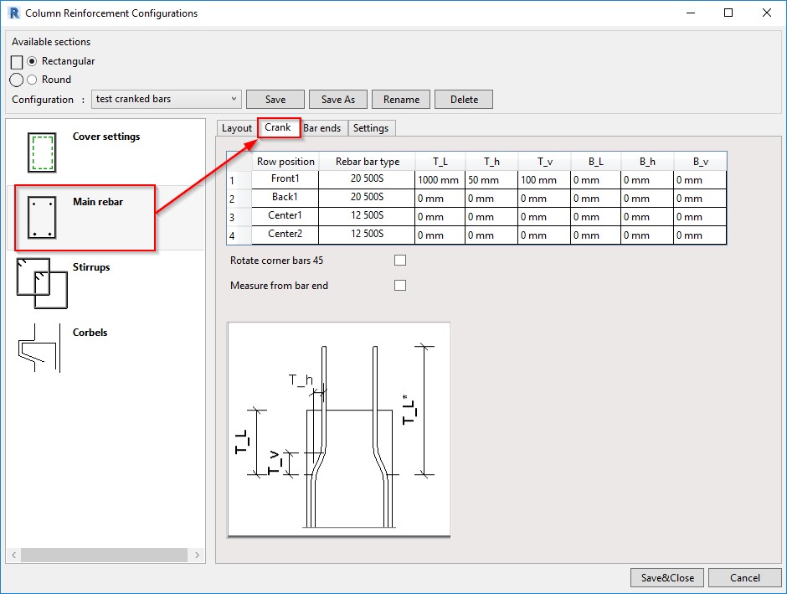Select the Back1 row position cell
This screenshot has width=787, height=594.
pyautogui.click(x=285, y=198)
